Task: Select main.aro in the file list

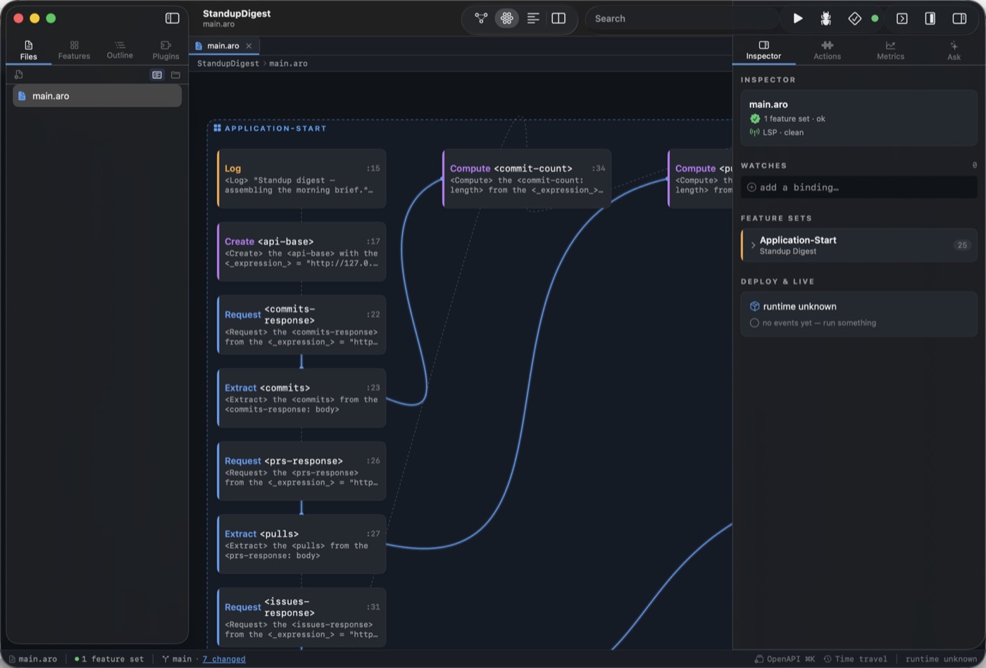Action: [97, 96]
